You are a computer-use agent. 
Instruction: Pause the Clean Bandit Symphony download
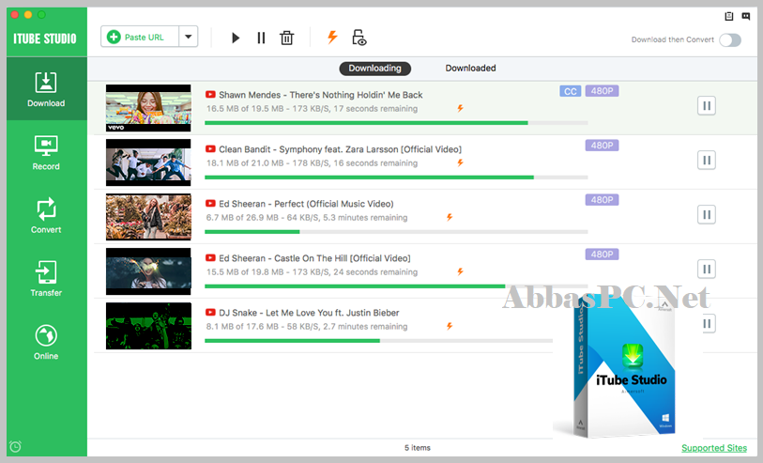click(707, 161)
